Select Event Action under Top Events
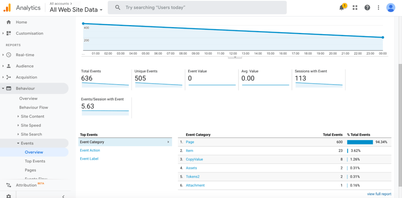This screenshot has height=198, width=402. 90,150
